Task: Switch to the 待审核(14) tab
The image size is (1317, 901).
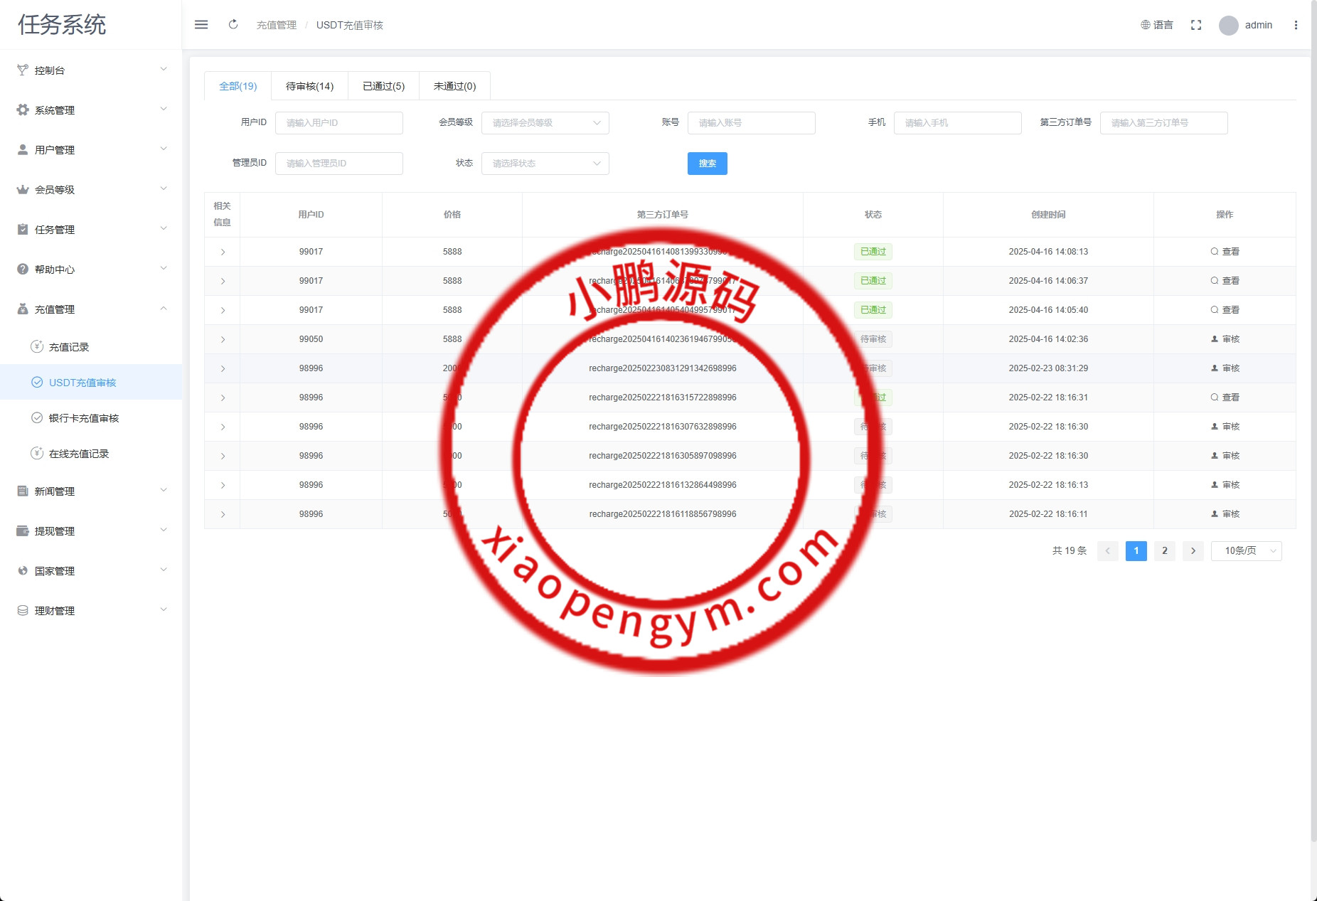Action: 309,86
